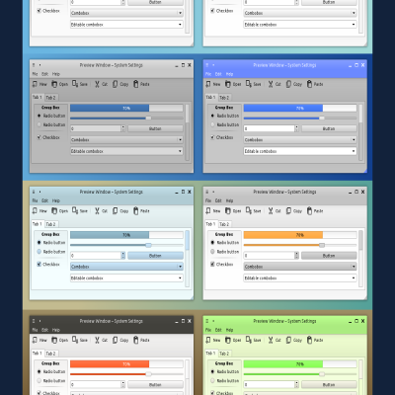Click Copy icon in blue-titlebar preview window
Viewport: 395px width, 395px height.
coord(288,84)
